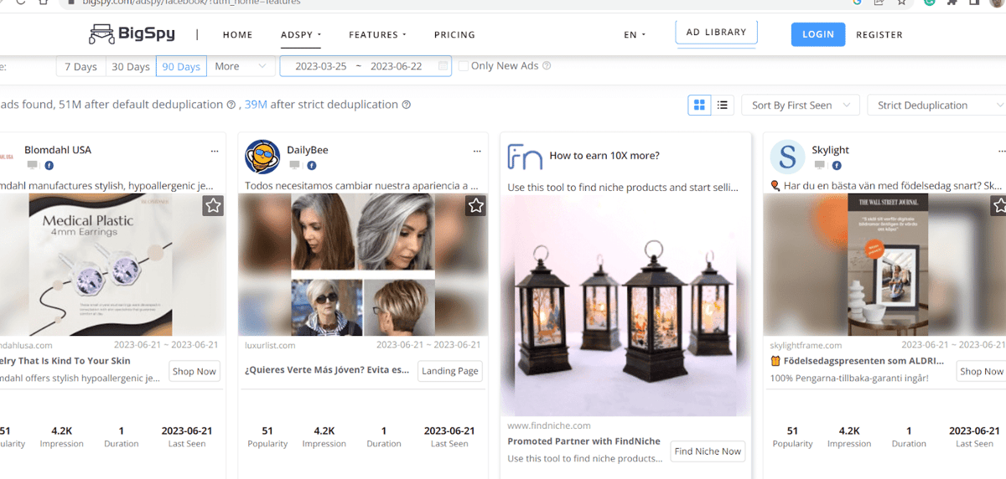Click help icon after default deduplication
The width and height of the screenshot is (1006, 479).
point(231,105)
